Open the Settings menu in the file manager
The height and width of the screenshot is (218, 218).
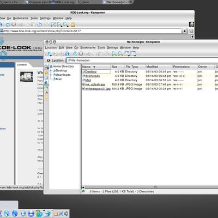(112, 47)
